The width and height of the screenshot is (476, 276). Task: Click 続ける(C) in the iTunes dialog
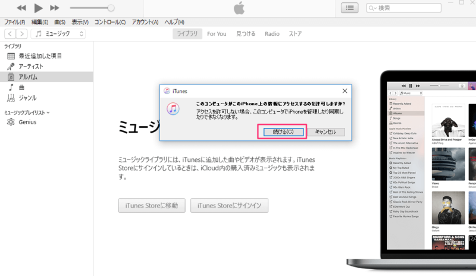tap(283, 131)
